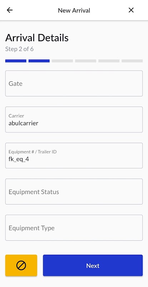148x287 pixels.
Task: Expand the Equipment Type selector
Action: (74, 228)
